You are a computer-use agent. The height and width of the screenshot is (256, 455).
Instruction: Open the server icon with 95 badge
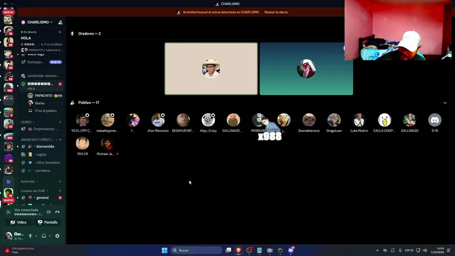pos(9,76)
